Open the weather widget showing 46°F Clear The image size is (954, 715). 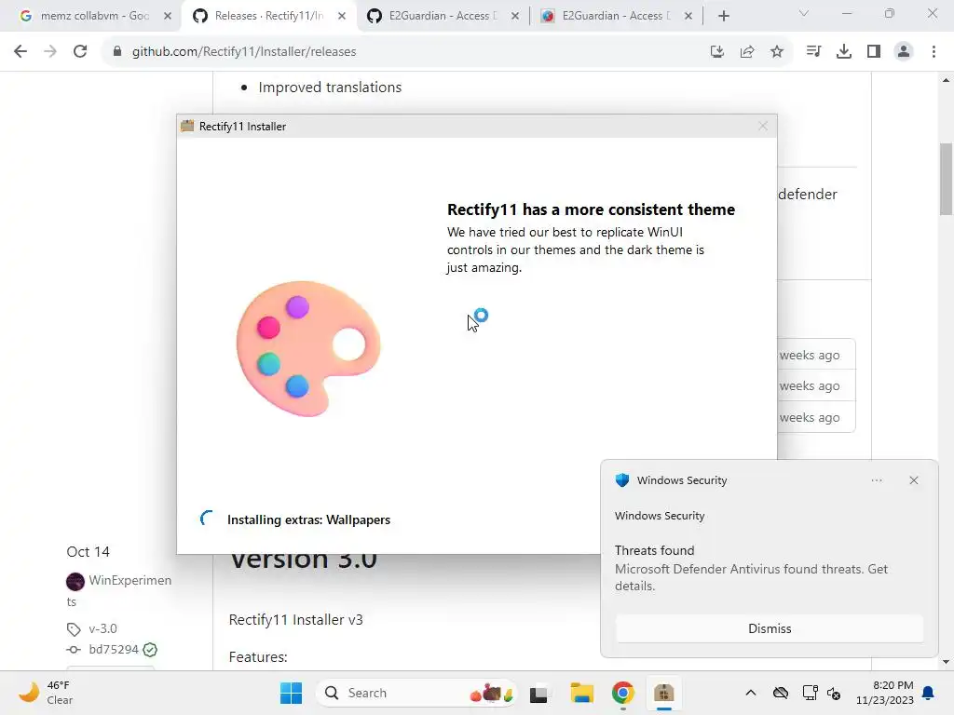[47, 693]
